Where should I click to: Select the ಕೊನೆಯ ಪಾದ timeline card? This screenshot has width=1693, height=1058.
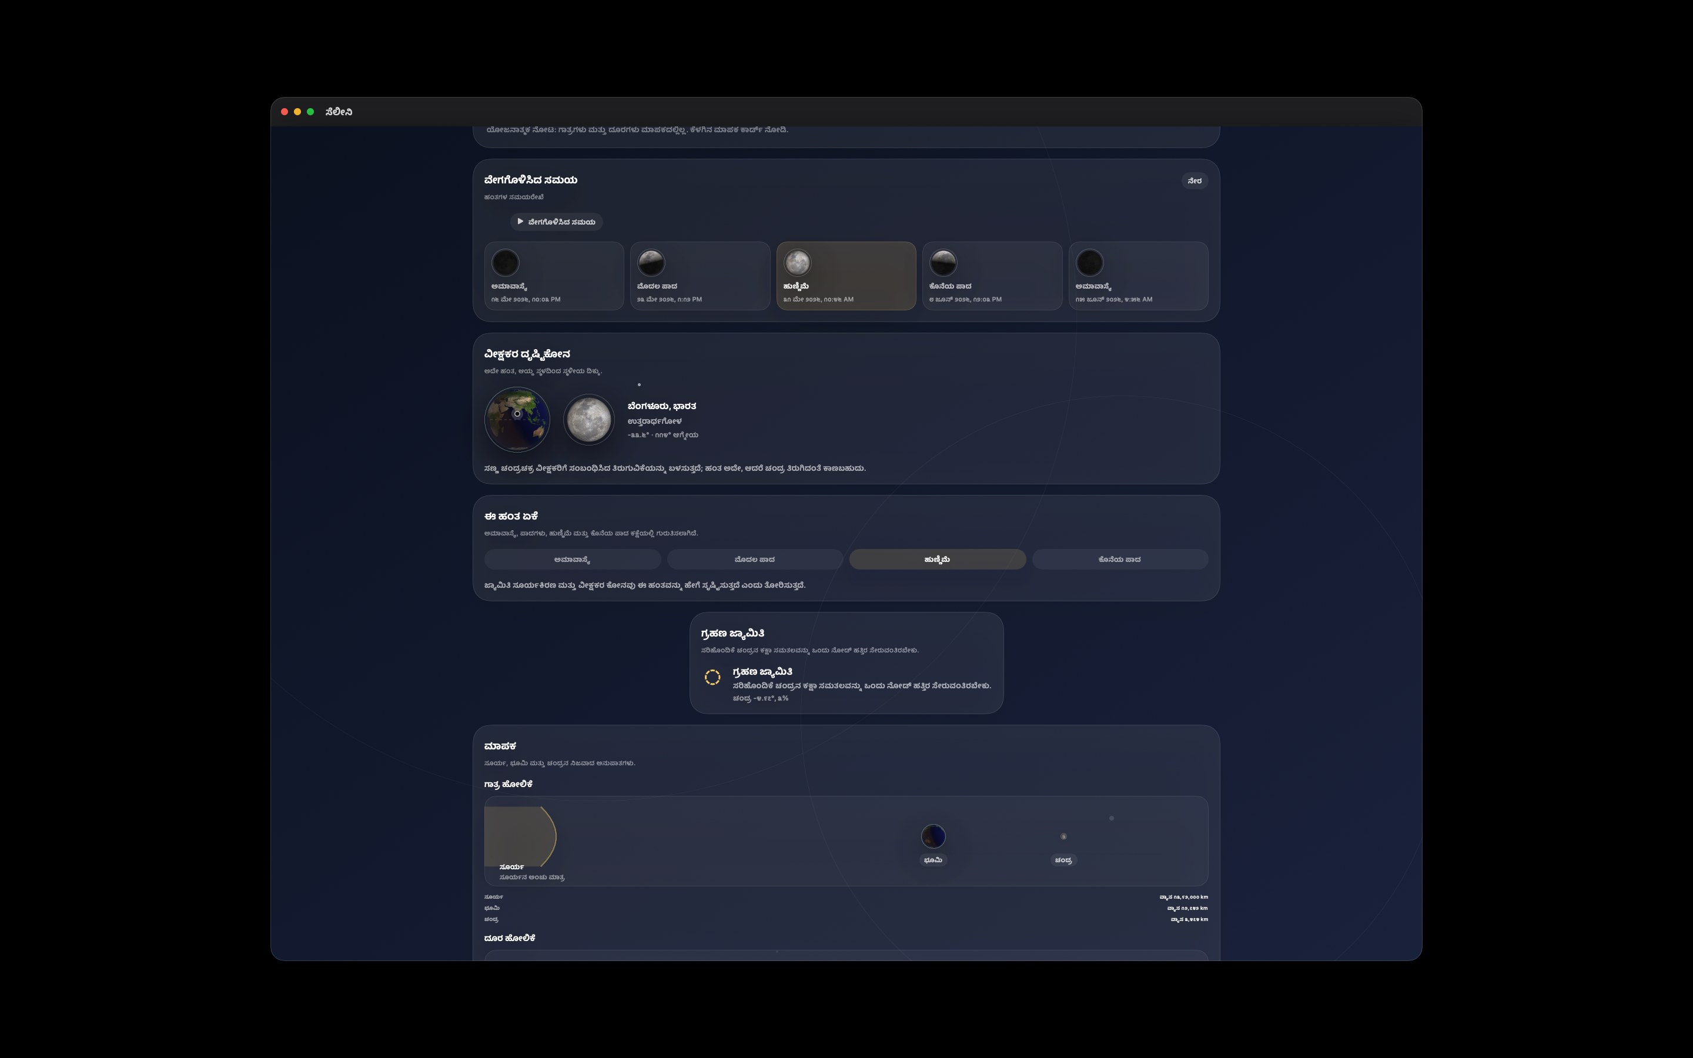[x=992, y=276]
